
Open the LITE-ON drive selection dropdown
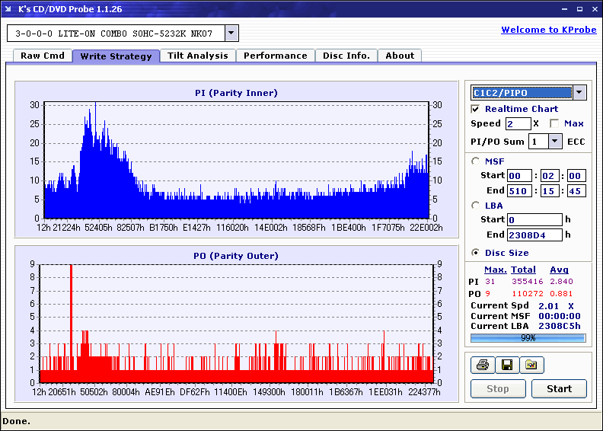coord(231,34)
